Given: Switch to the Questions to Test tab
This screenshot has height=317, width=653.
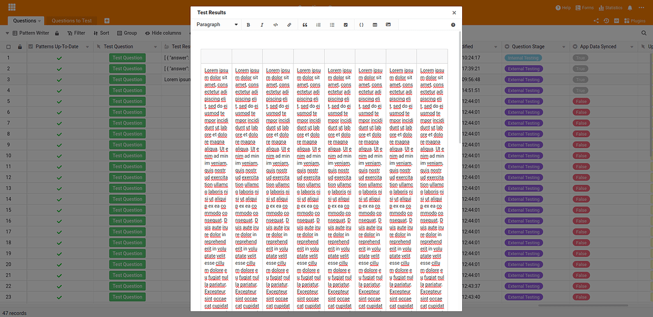Looking at the screenshot, I should click(71, 21).
